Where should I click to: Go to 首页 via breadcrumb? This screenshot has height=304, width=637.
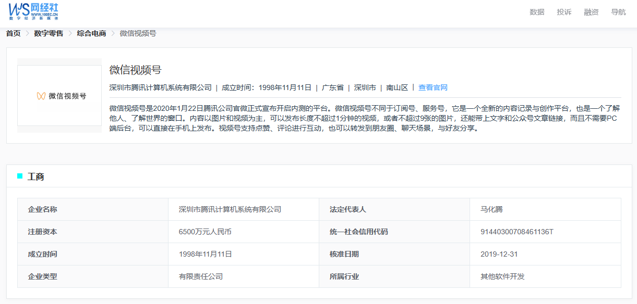[x=13, y=33]
